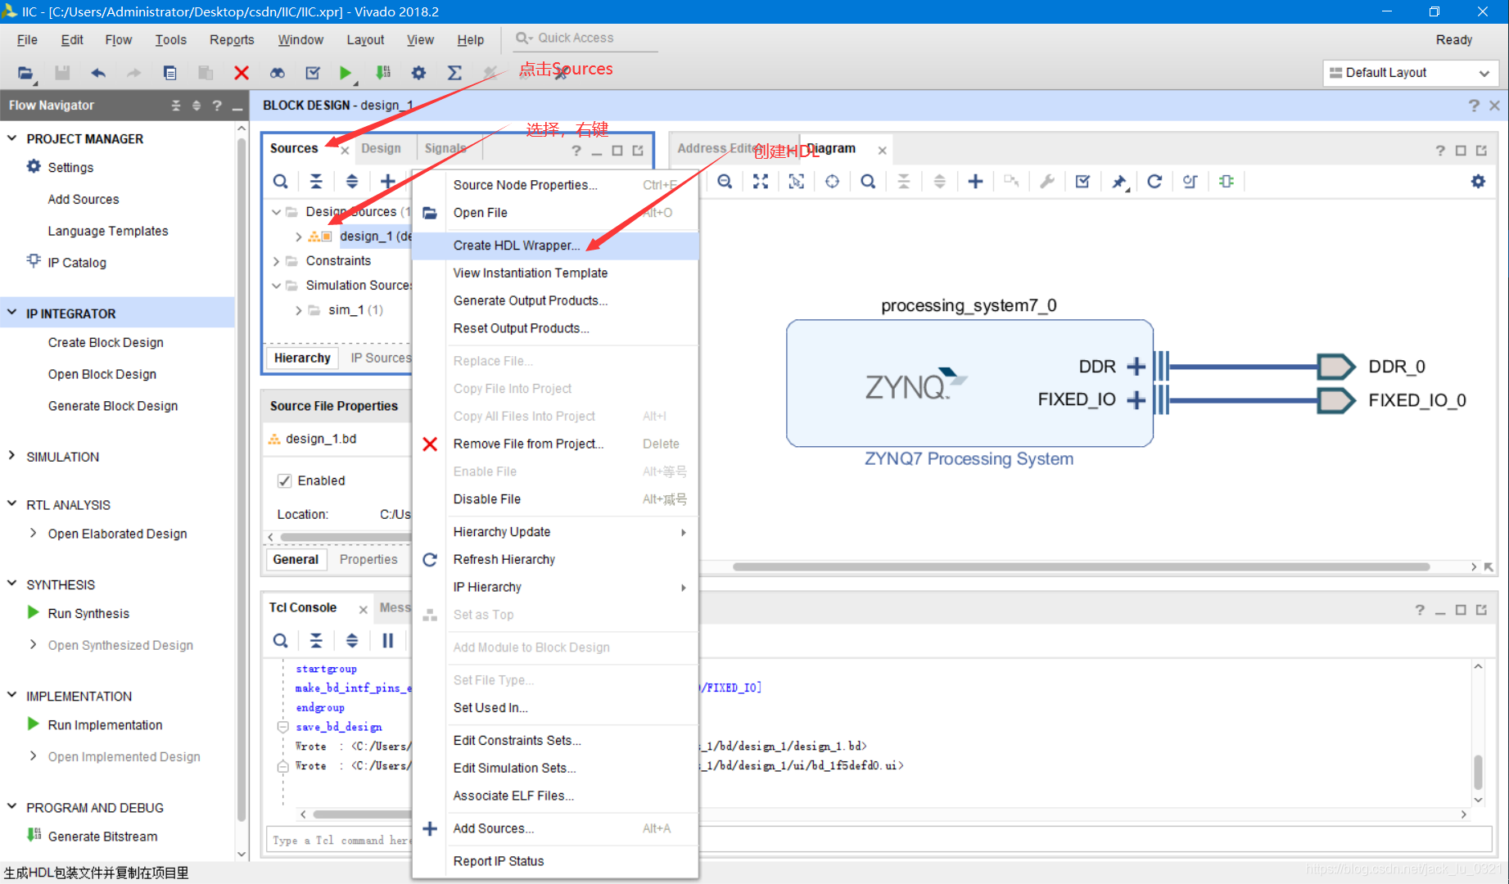The height and width of the screenshot is (884, 1509).
Task: Click Zoom Fit icon in Diagram toolbar
Action: 761,182
